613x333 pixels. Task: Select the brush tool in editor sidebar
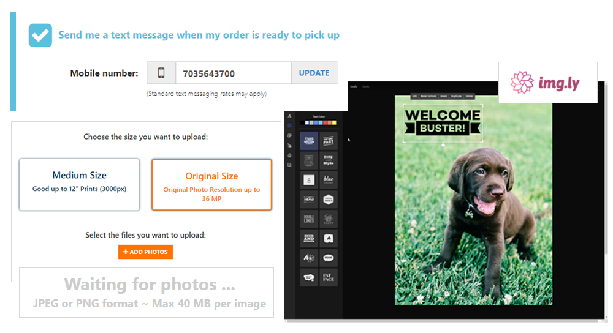point(289,145)
